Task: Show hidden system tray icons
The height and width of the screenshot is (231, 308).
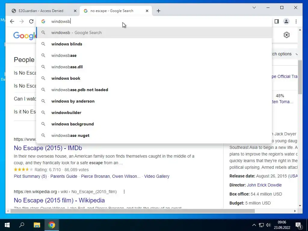Action: pos(254,225)
